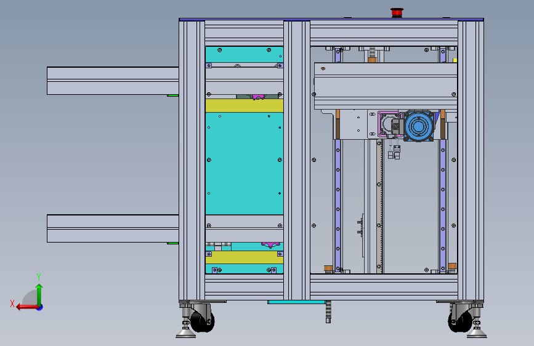
Task: Select the center vertical aluminum profile column
Action: (297, 160)
